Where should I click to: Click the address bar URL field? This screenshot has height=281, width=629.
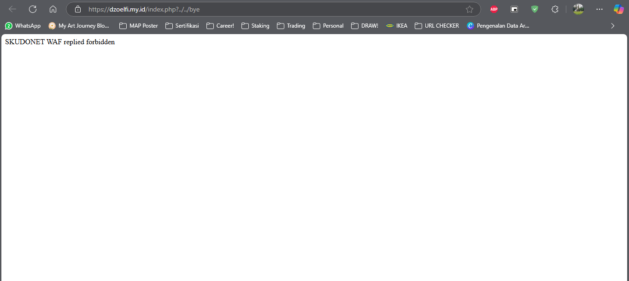click(x=272, y=9)
